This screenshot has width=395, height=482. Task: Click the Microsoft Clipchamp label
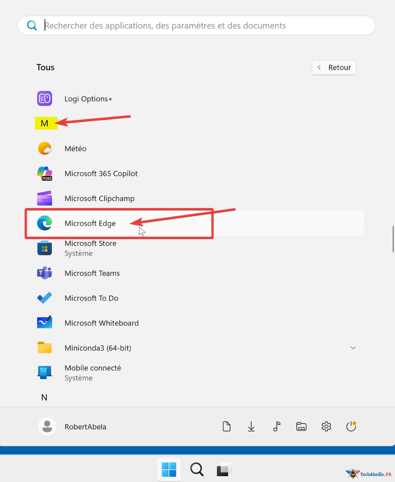coord(99,199)
